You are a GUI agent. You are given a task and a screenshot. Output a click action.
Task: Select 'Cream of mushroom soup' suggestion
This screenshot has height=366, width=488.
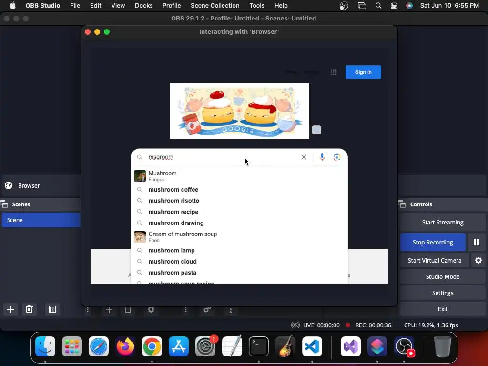point(239,237)
